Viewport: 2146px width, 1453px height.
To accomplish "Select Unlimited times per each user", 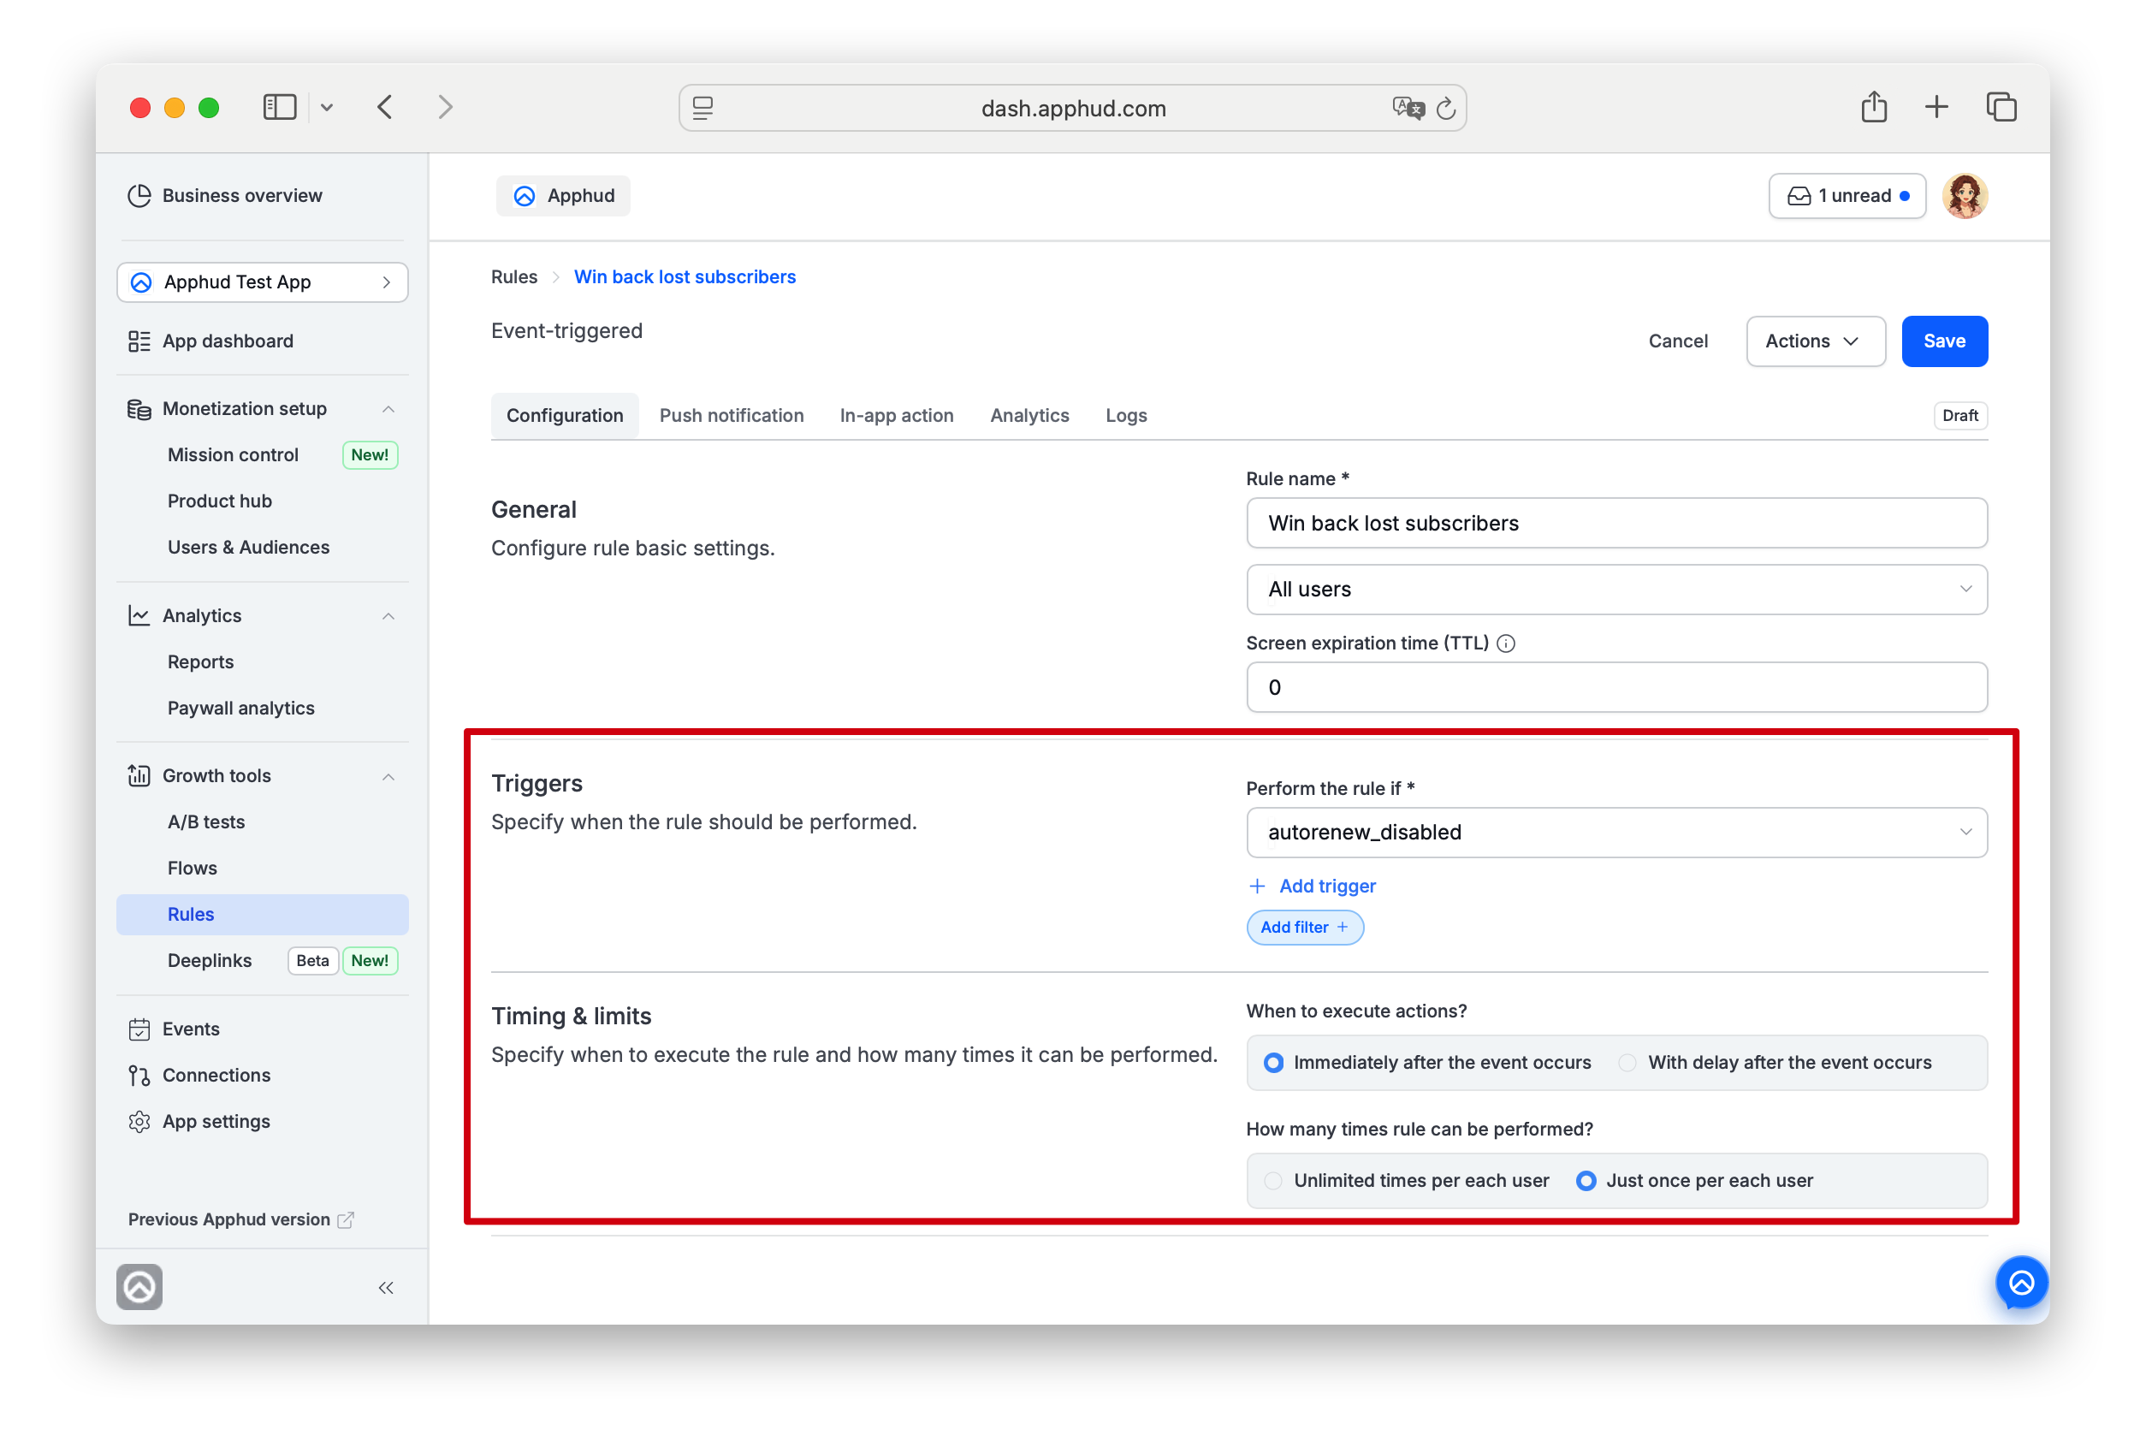I will tap(1273, 1181).
